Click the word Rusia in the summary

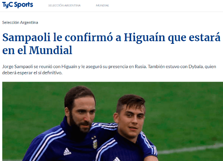pos(141,67)
